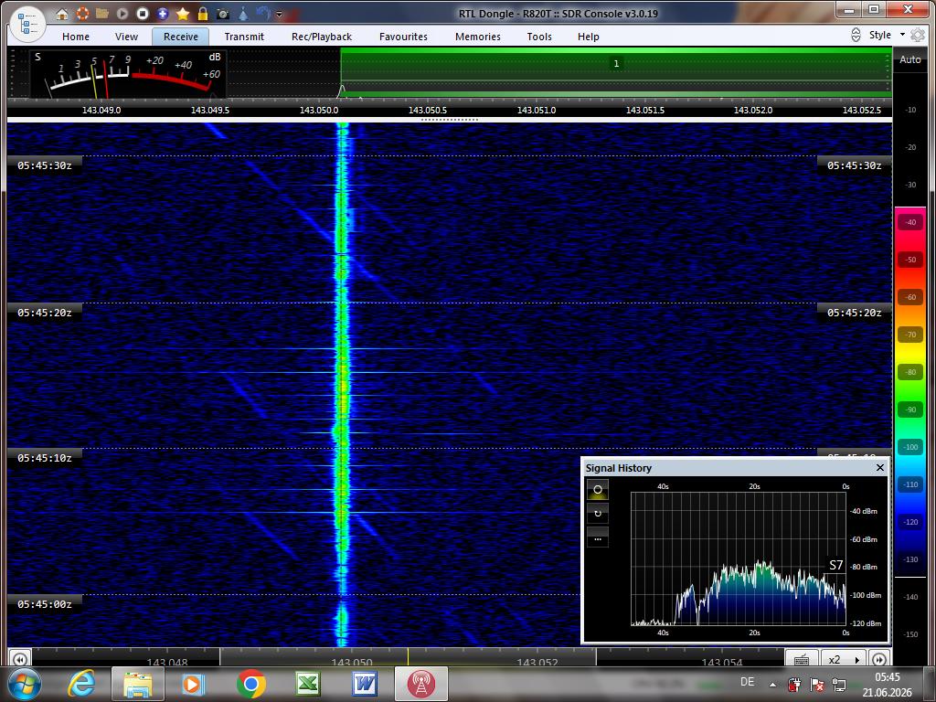Open the x2 zoom dropdown
936x702 pixels.
click(843, 660)
